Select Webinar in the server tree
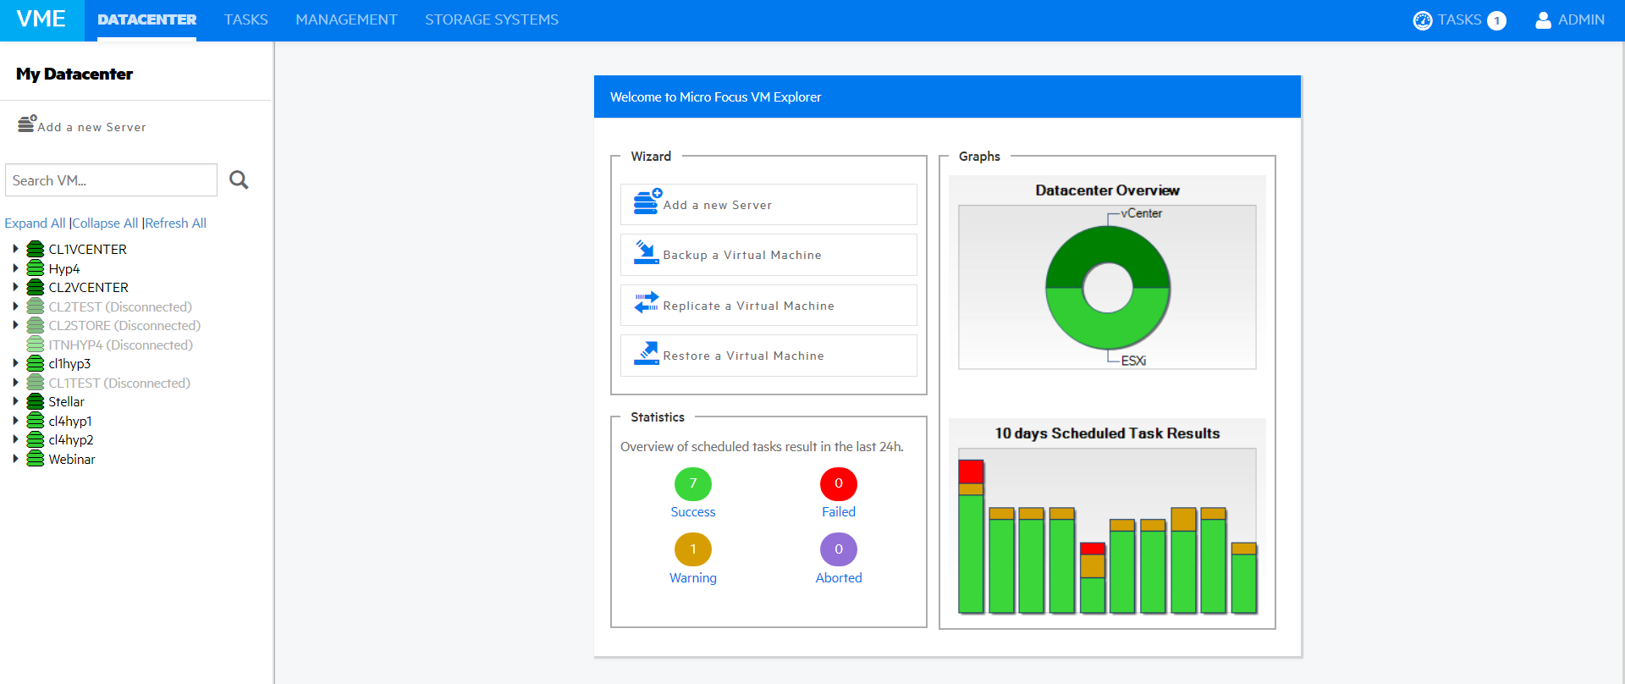 pyautogui.click(x=72, y=459)
